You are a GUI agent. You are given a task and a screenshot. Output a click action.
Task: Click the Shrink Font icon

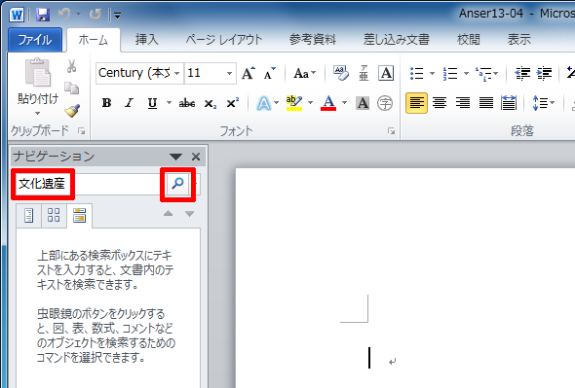[x=270, y=73]
